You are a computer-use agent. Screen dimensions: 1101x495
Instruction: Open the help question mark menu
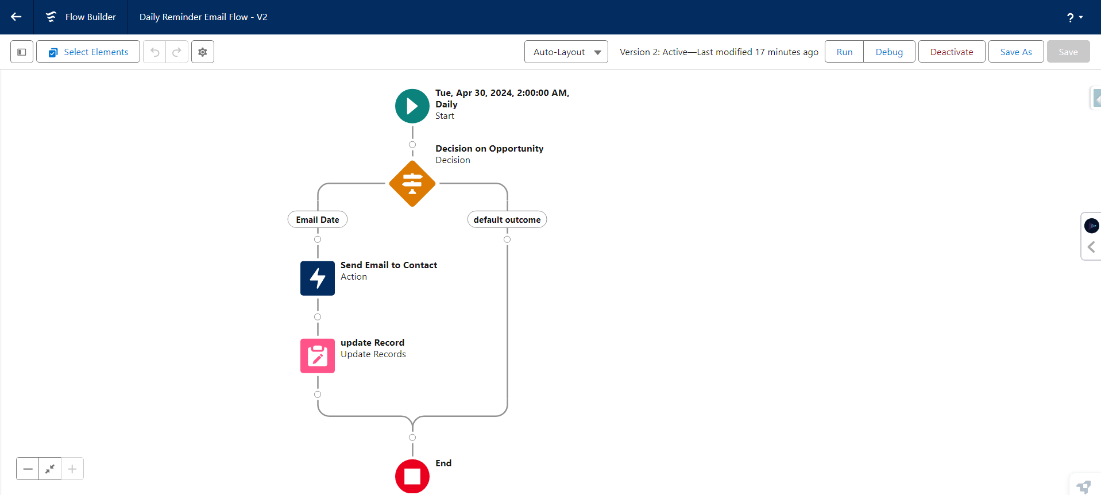[1073, 17]
